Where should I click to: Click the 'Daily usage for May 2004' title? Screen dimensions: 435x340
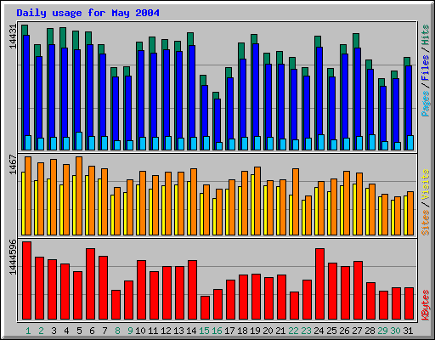tap(88, 13)
